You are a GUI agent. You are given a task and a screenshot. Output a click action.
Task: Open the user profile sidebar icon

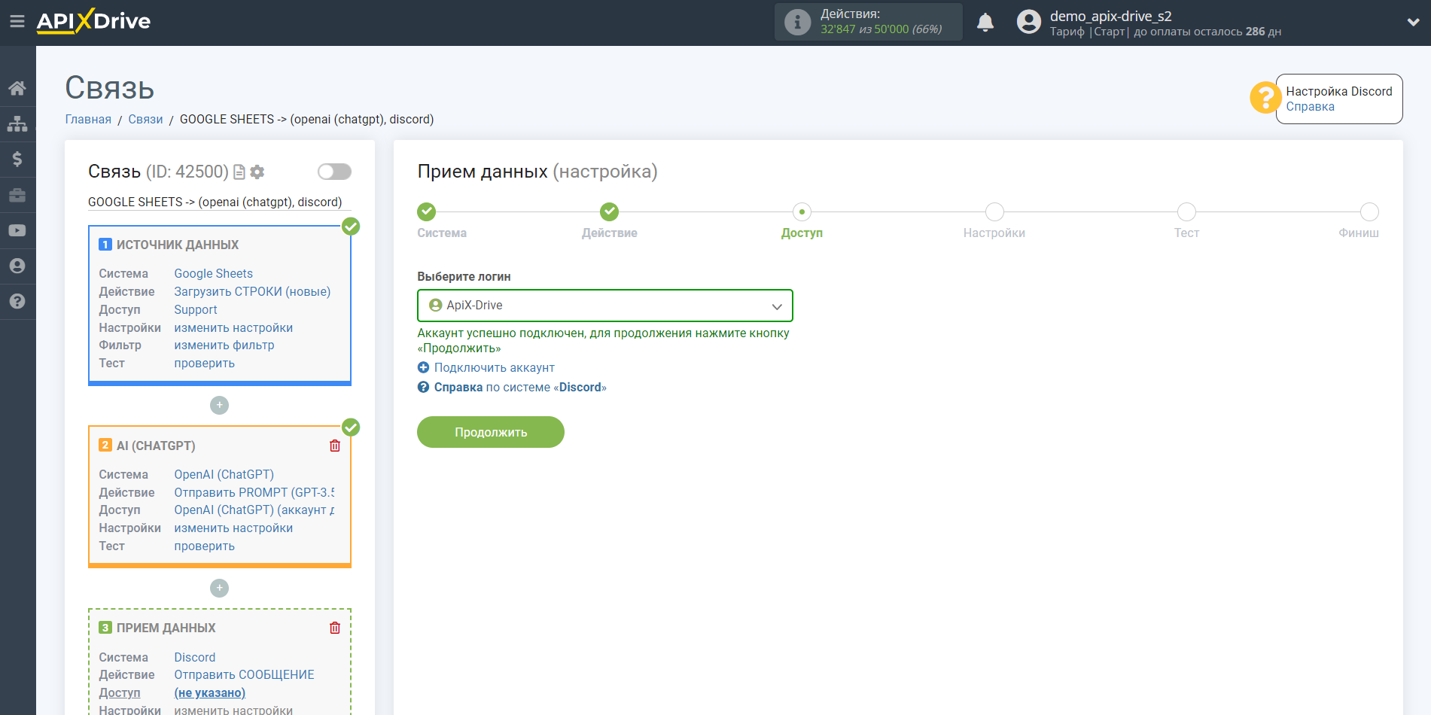(x=17, y=266)
